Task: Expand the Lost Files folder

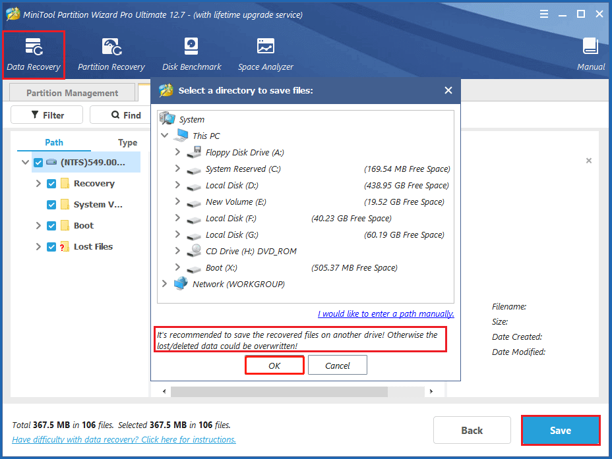Action: tap(38, 247)
